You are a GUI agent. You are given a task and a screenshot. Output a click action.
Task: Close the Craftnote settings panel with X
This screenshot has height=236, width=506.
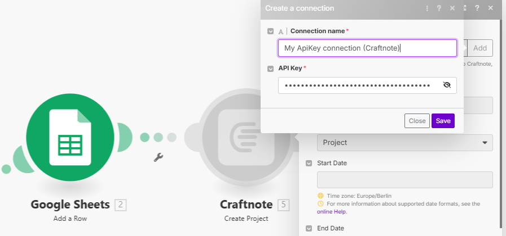(490, 8)
